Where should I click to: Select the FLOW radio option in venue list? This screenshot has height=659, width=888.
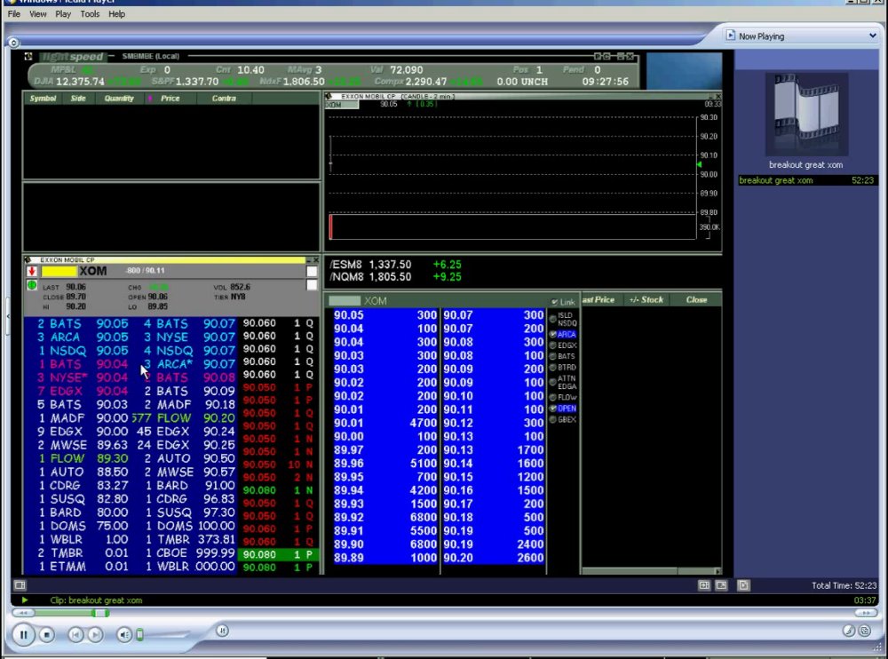(x=553, y=397)
